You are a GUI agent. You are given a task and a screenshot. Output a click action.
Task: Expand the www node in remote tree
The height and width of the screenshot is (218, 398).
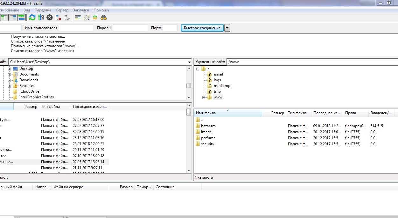(x=204, y=97)
